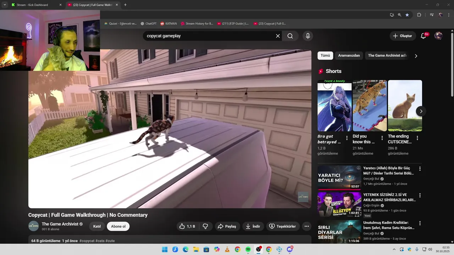The width and height of the screenshot is (454, 255).
Task: Open the ChatGPT bookmark
Action: 148,24
